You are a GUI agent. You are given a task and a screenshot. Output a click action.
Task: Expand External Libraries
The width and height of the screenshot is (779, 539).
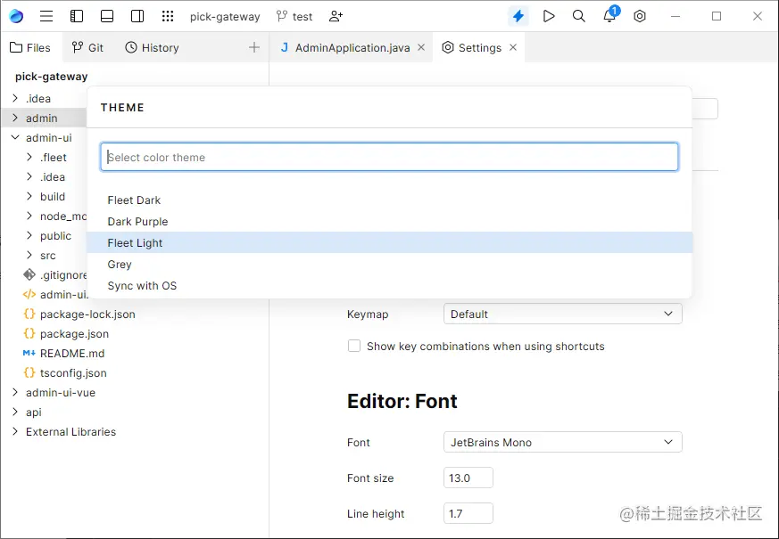(15, 431)
